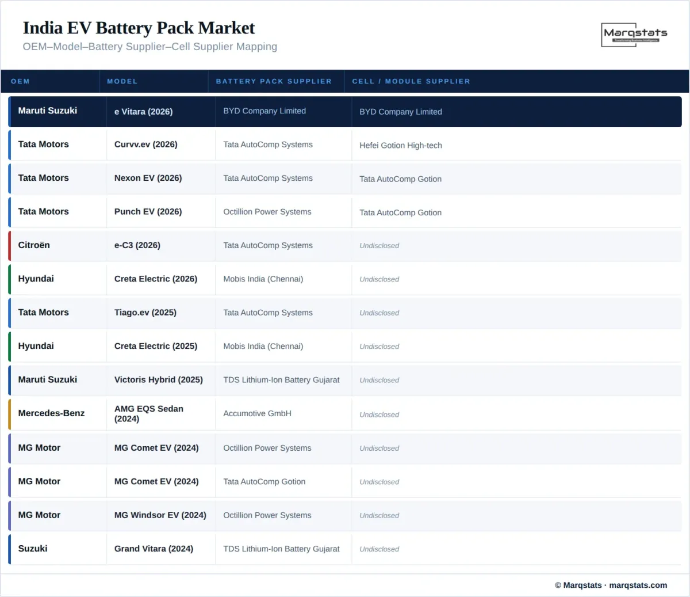
Task: Click the dark blue accent bar of Tata Motors Nexon
Action: click(9, 178)
